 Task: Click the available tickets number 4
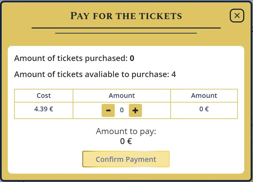pyautogui.click(x=174, y=74)
